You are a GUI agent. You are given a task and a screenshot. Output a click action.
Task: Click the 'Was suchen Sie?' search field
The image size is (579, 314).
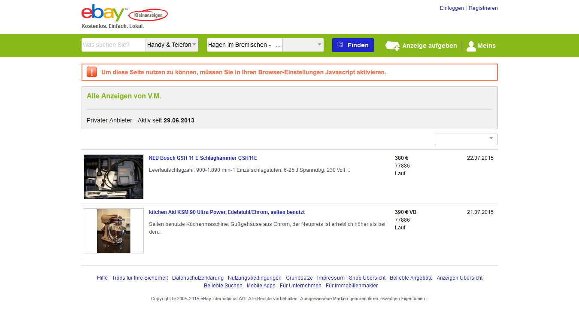click(113, 45)
